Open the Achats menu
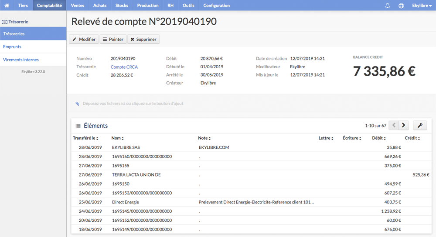436x237 pixels. (x=100, y=5)
